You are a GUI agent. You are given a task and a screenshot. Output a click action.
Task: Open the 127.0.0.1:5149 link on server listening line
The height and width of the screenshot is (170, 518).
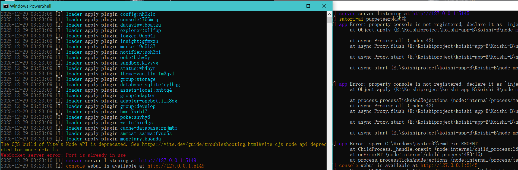pos(168,161)
